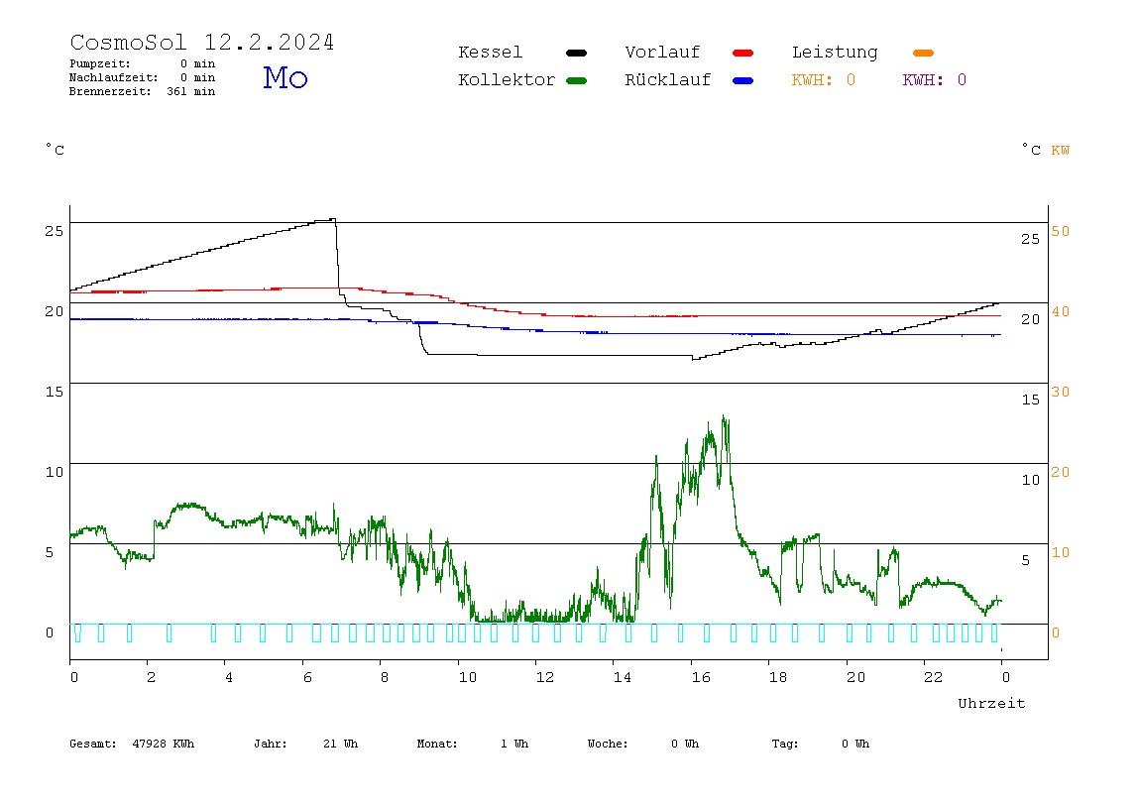The image size is (1138, 805).
Task: Click the orange 50 KW scale label
Action: click(1061, 231)
